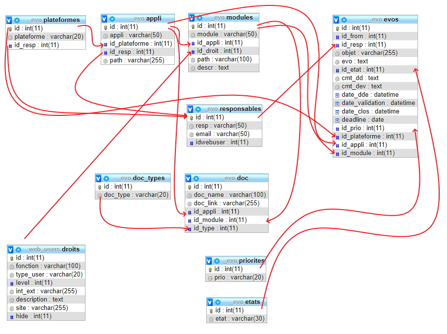
Task: Click the gear icon on evo_priorites header
Action: [217, 261]
